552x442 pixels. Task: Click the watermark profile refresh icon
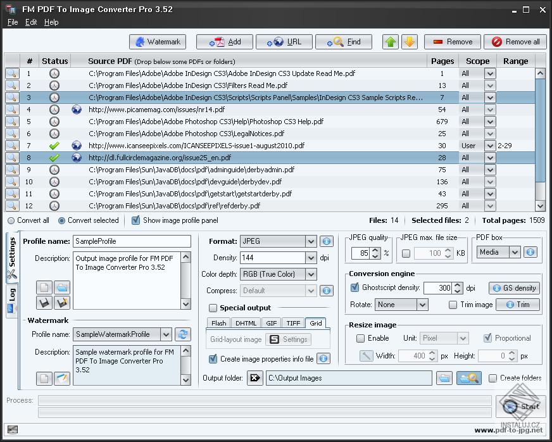(183, 334)
